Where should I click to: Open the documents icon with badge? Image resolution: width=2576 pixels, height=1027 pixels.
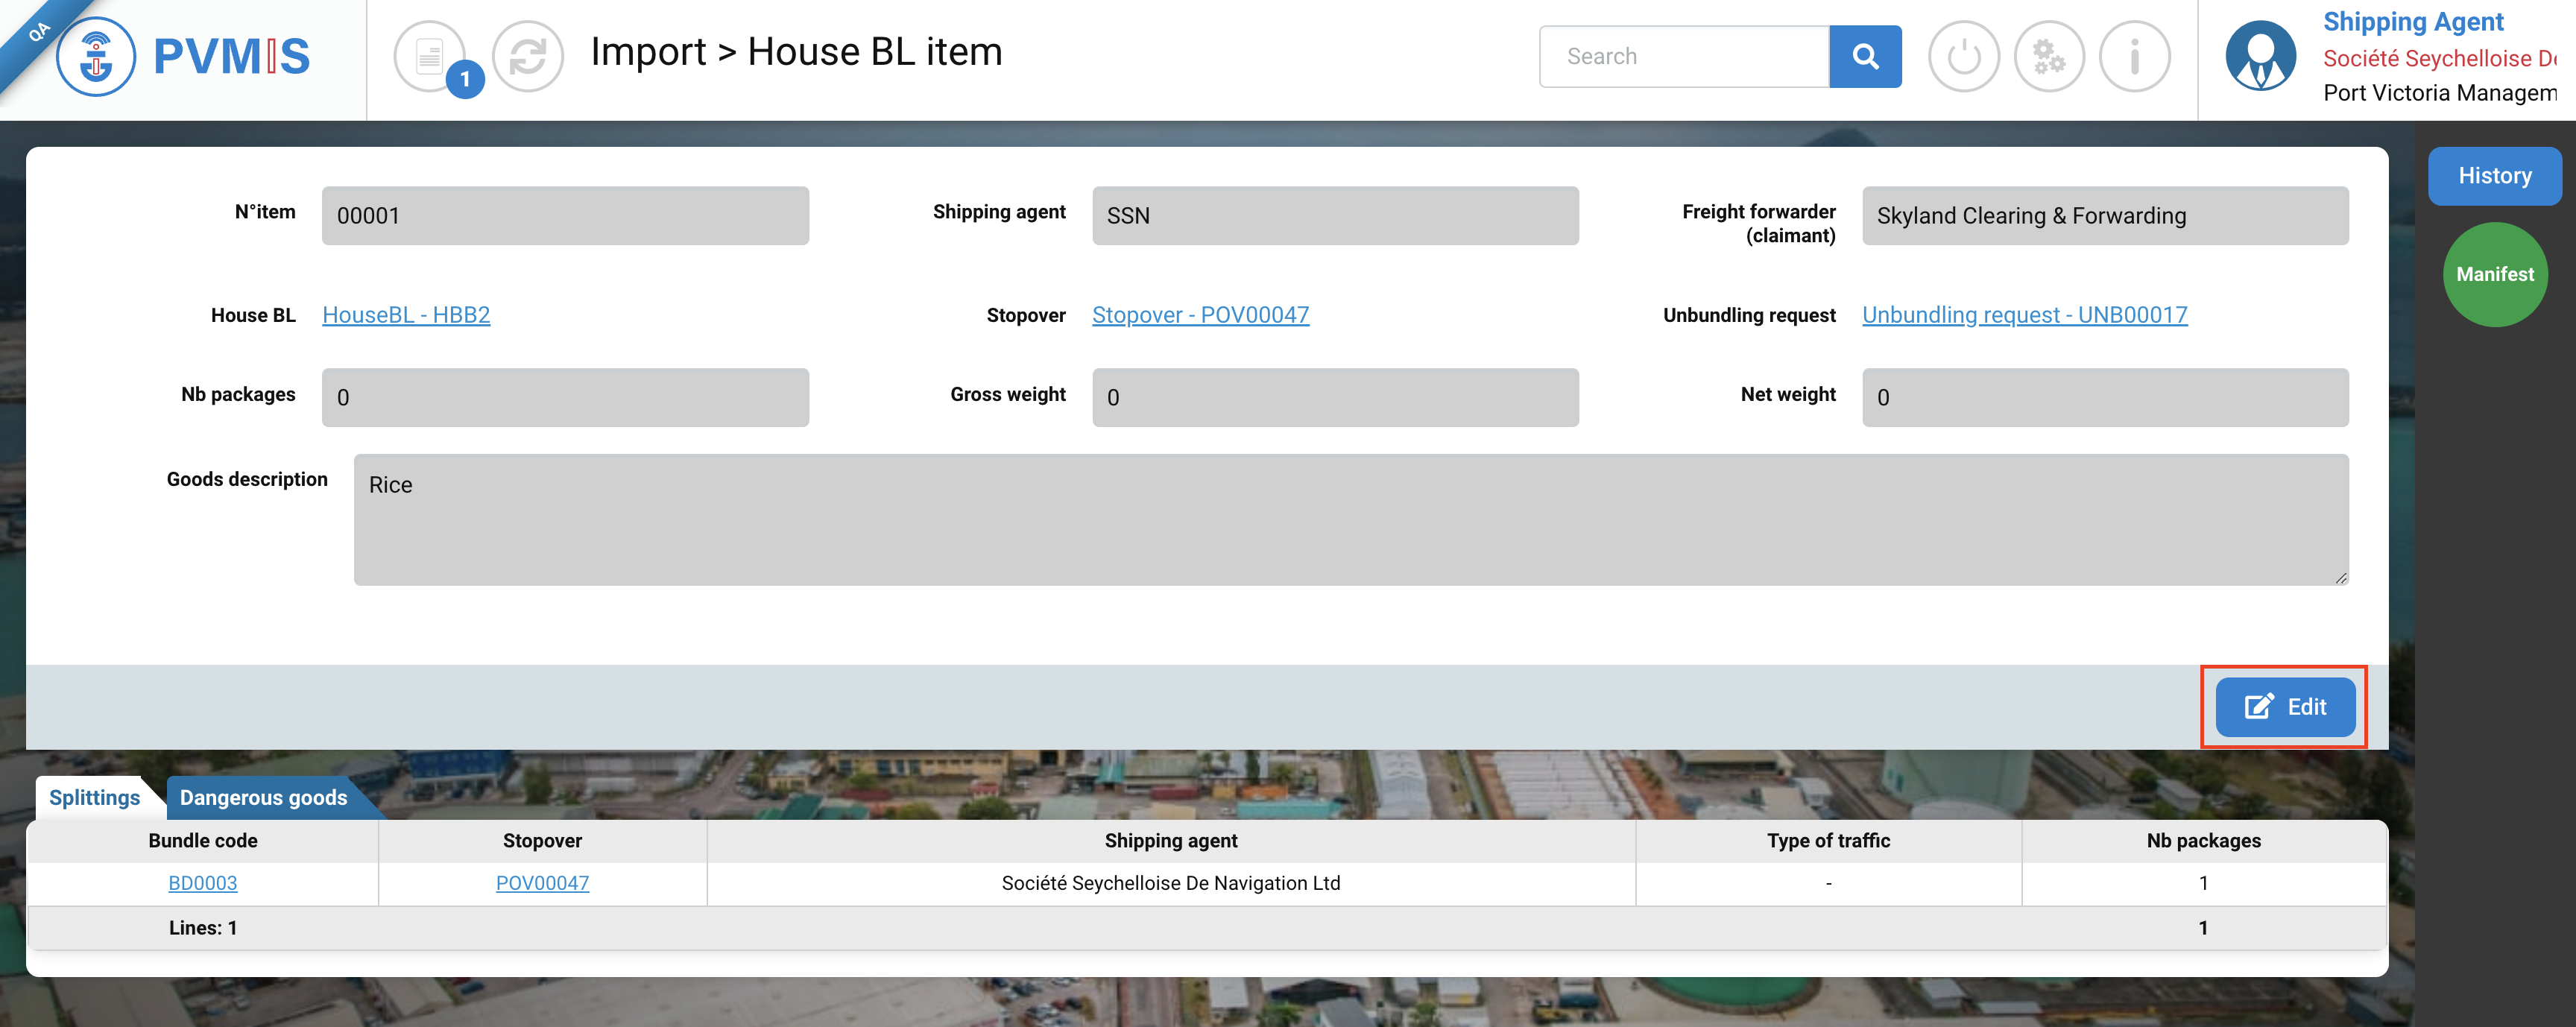[431, 57]
